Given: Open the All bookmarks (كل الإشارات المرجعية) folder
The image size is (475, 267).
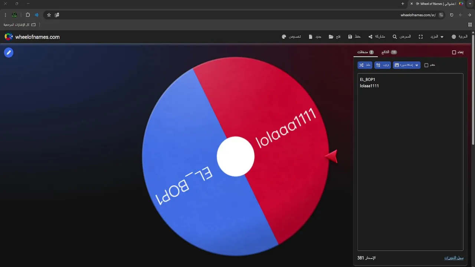Looking at the screenshot, I should tap(20, 24).
